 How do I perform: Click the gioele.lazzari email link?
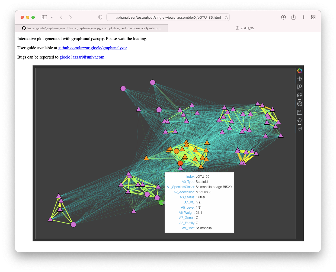(82, 57)
